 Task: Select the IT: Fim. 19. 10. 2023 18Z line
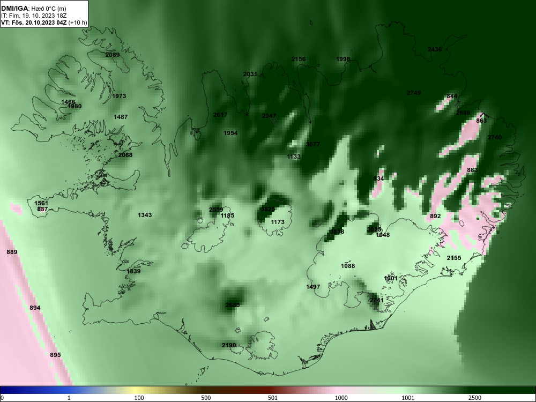(29, 16)
